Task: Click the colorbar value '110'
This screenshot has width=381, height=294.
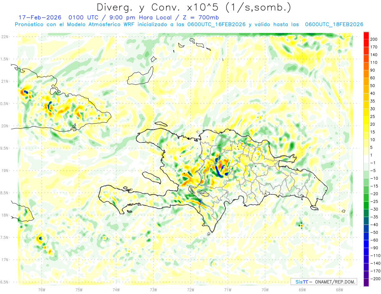Action: point(374,62)
